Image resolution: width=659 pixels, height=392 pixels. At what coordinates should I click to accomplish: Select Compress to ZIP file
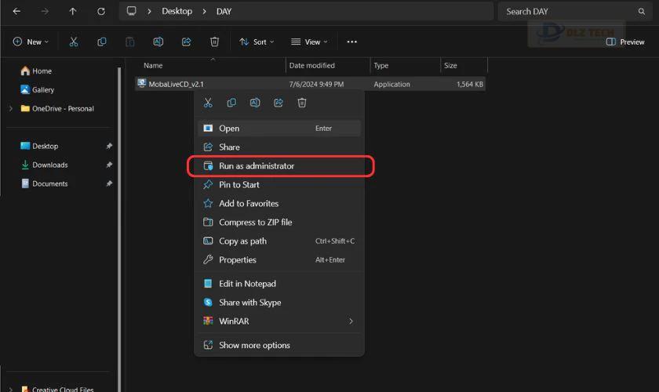(279, 222)
